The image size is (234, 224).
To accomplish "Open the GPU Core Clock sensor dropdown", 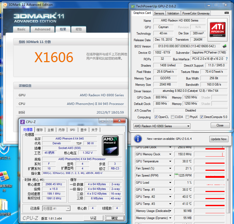I will pos(170,147).
